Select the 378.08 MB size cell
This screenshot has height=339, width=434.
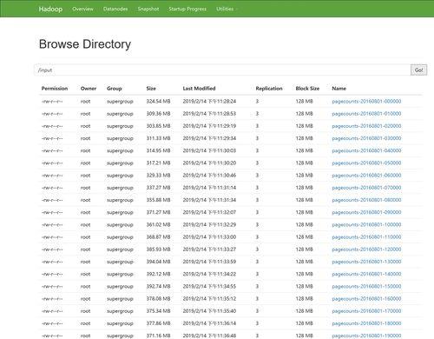(x=158, y=299)
